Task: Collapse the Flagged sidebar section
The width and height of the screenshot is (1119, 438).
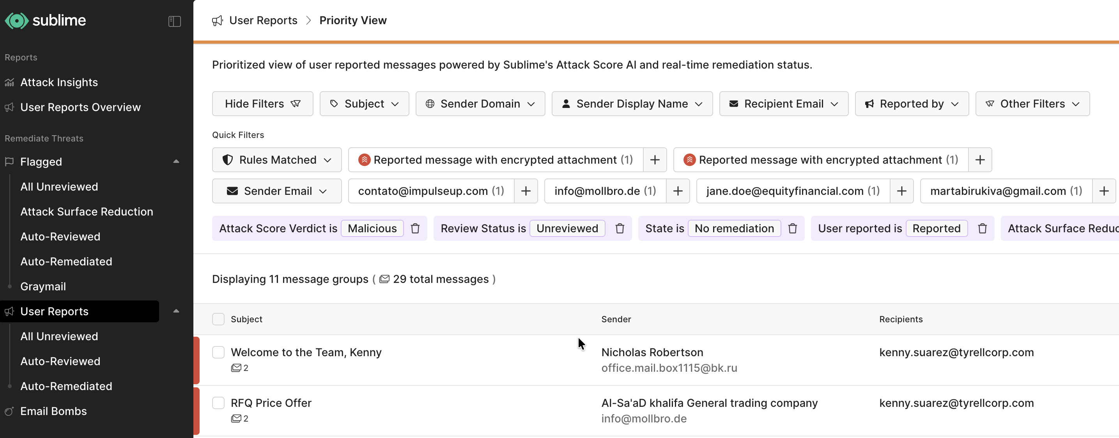Action: click(x=176, y=161)
